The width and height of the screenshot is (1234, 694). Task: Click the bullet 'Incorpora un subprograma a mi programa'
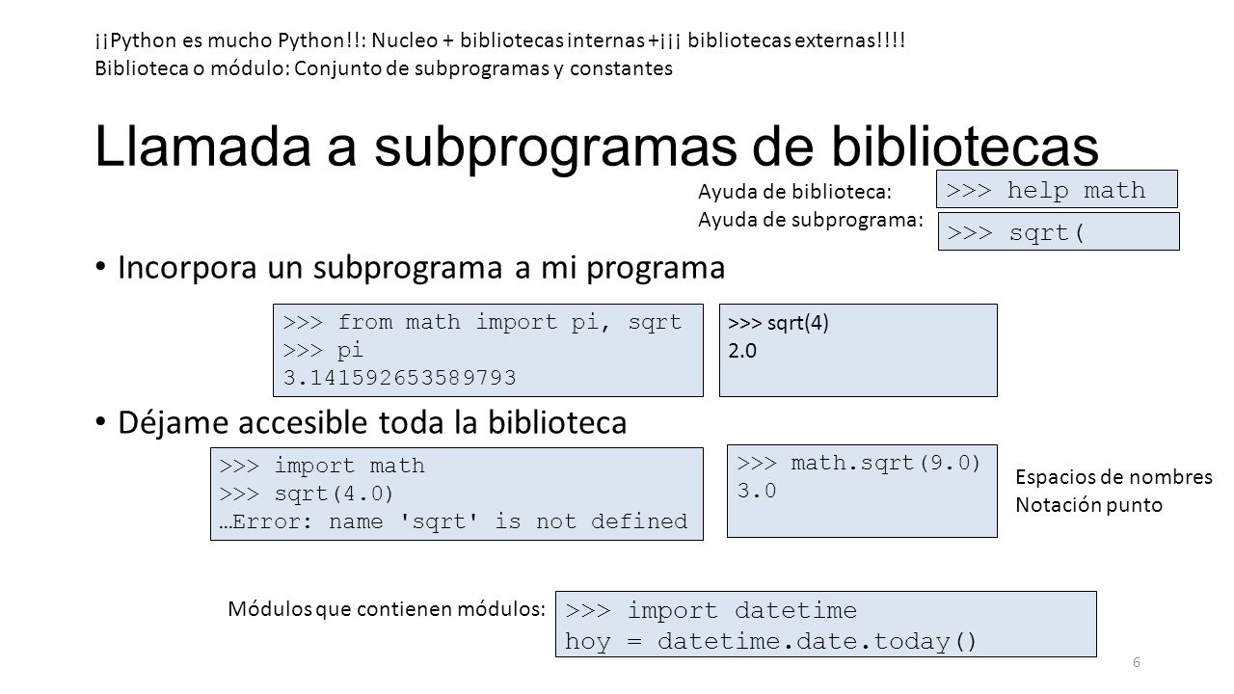click(x=420, y=268)
